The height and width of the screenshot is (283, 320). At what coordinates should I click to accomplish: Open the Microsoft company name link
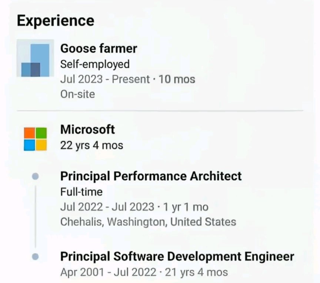coord(87,129)
